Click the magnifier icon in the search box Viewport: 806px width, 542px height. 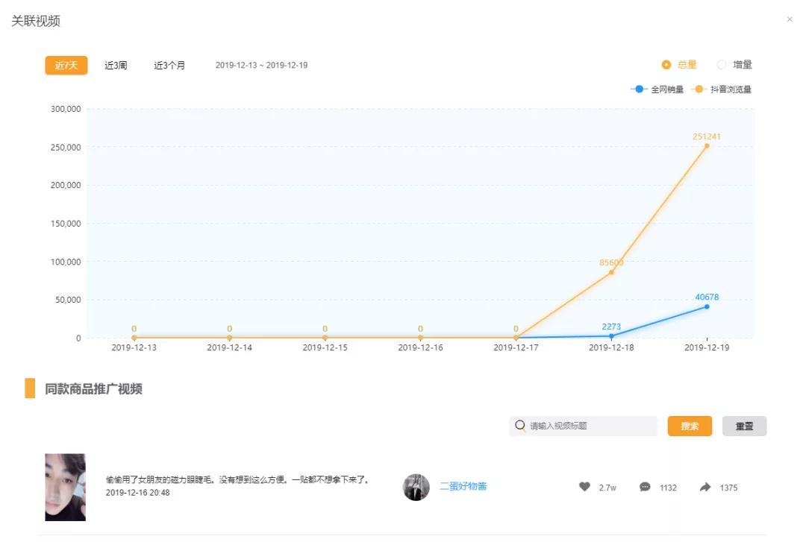point(520,425)
